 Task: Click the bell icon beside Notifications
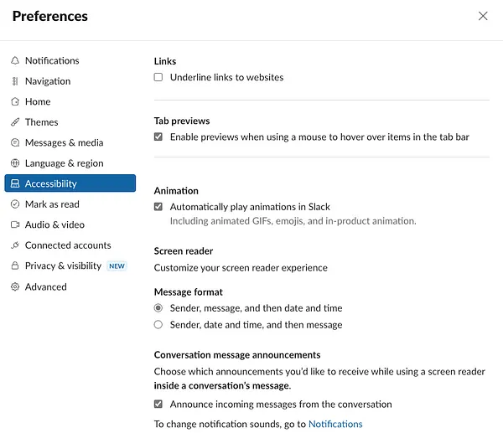[x=15, y=61]
